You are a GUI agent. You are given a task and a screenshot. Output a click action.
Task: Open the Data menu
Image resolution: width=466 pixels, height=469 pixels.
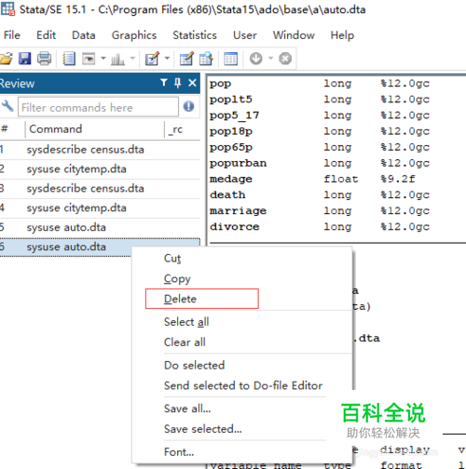[84, 35]
